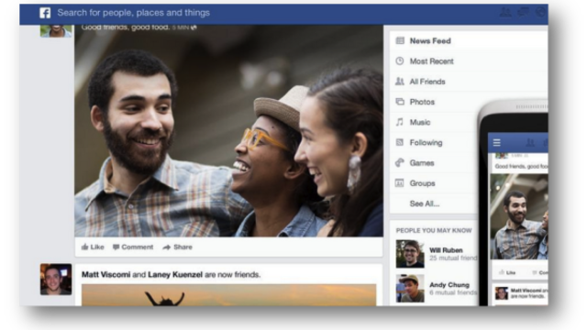Tap friends icon on phone header
The width and height of the screenshot is (587, 330).
coord(530,143)
